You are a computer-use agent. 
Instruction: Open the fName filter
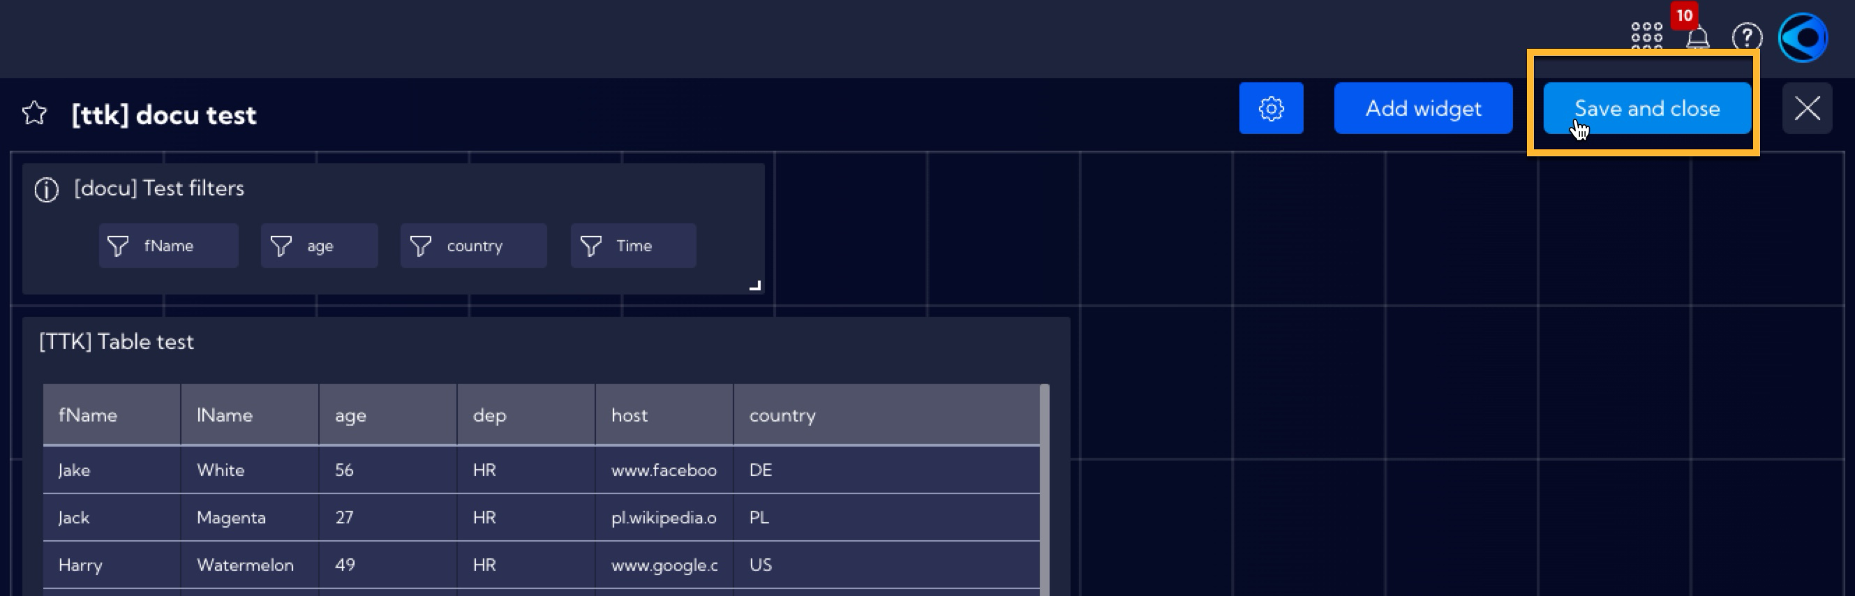click(x=168, y=246)
